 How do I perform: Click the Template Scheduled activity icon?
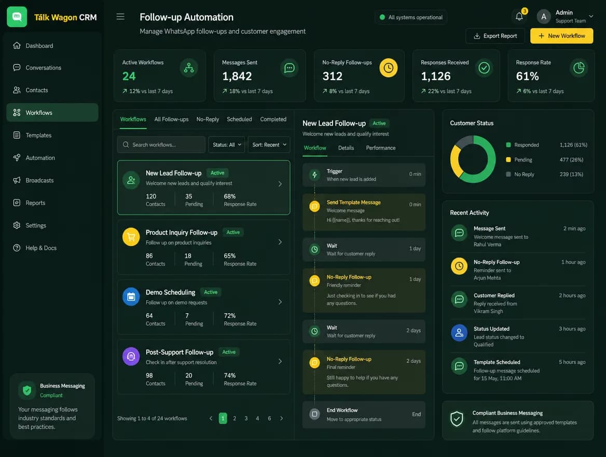click(459, 366)
